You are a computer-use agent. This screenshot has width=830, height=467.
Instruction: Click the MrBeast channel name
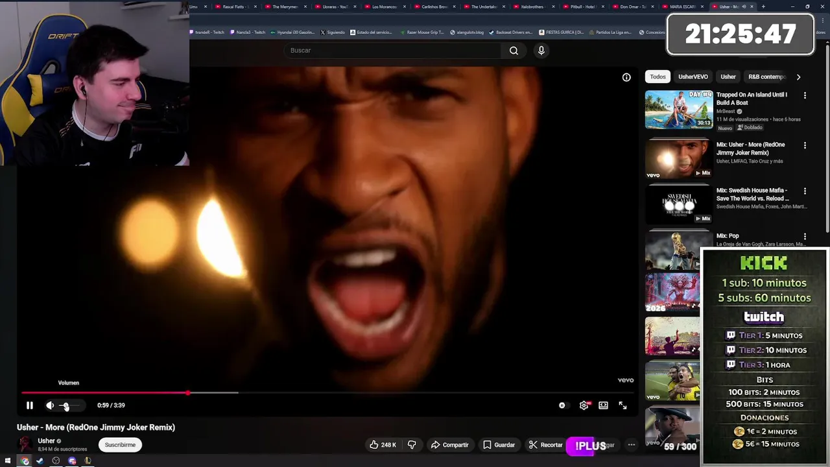click(726, 112)
